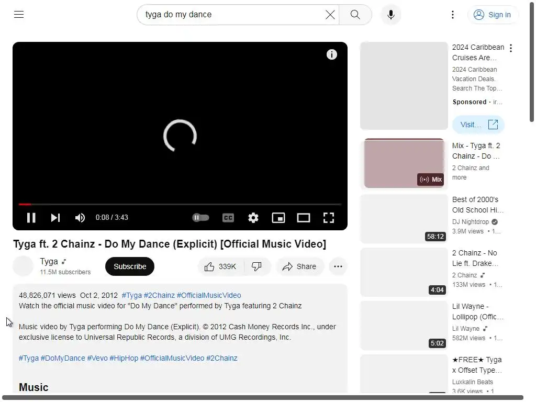This screenshot has height=402, width=536.
Task: Toggle the autoplay switch
Action: click(x=200, y=218)
